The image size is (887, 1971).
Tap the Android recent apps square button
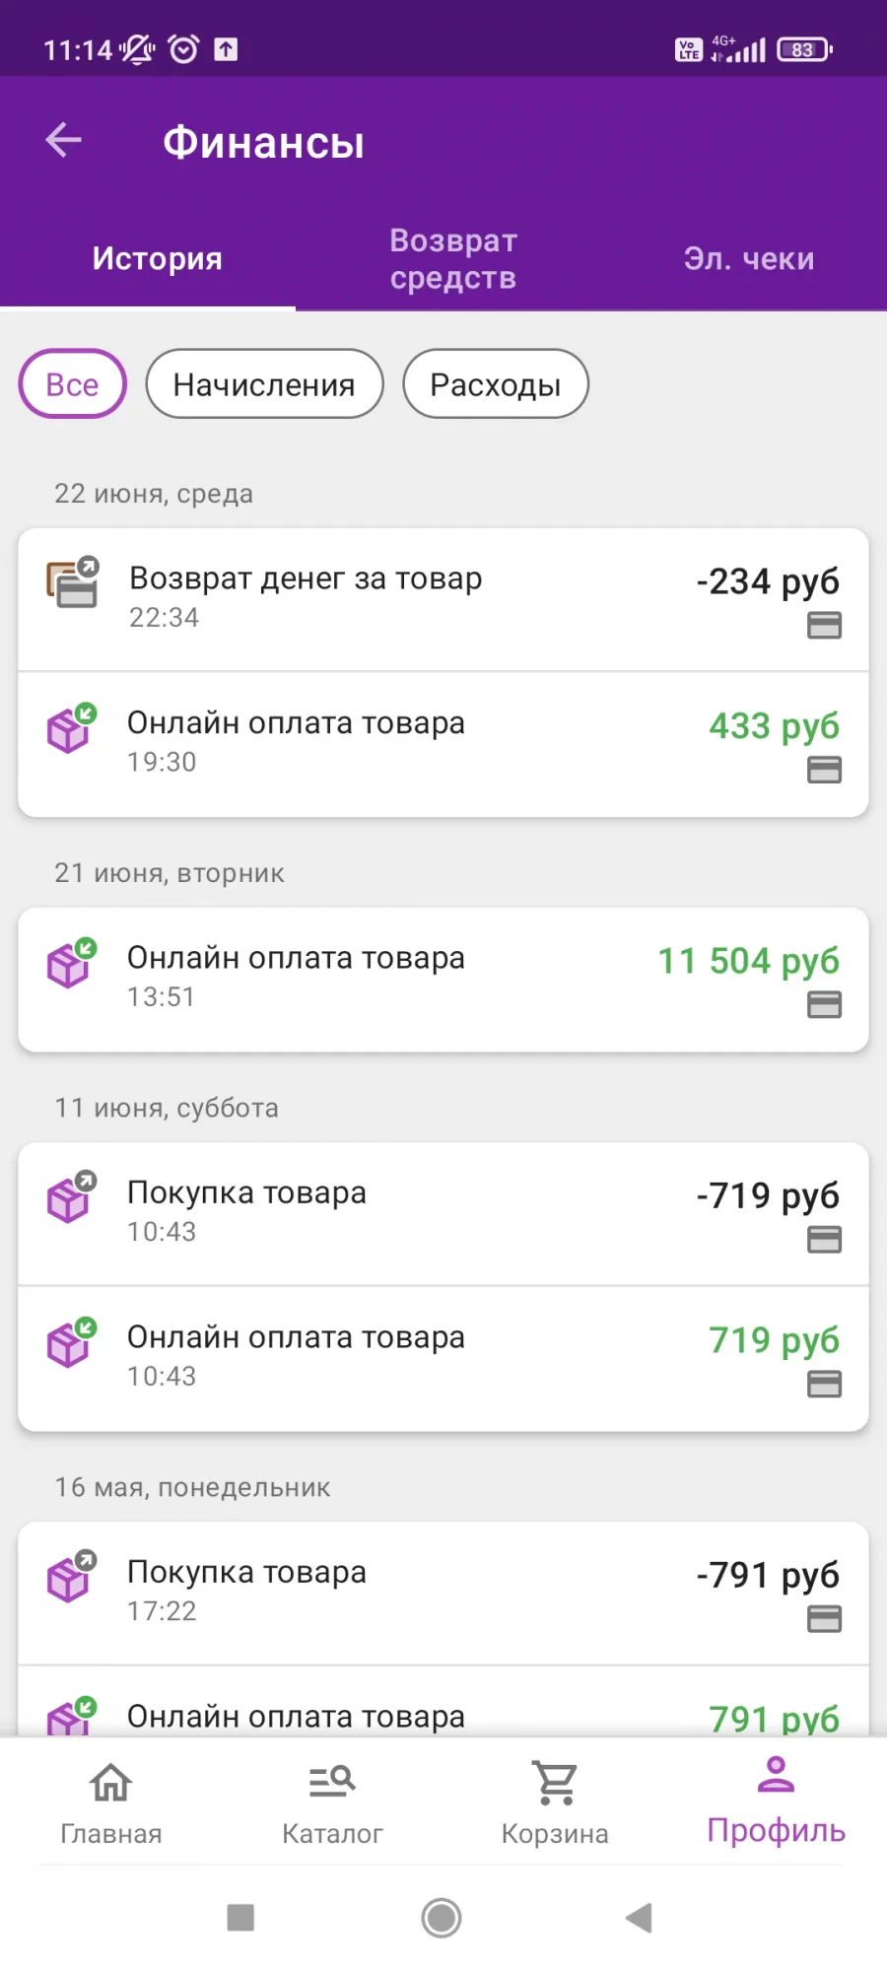[240, 1918]
